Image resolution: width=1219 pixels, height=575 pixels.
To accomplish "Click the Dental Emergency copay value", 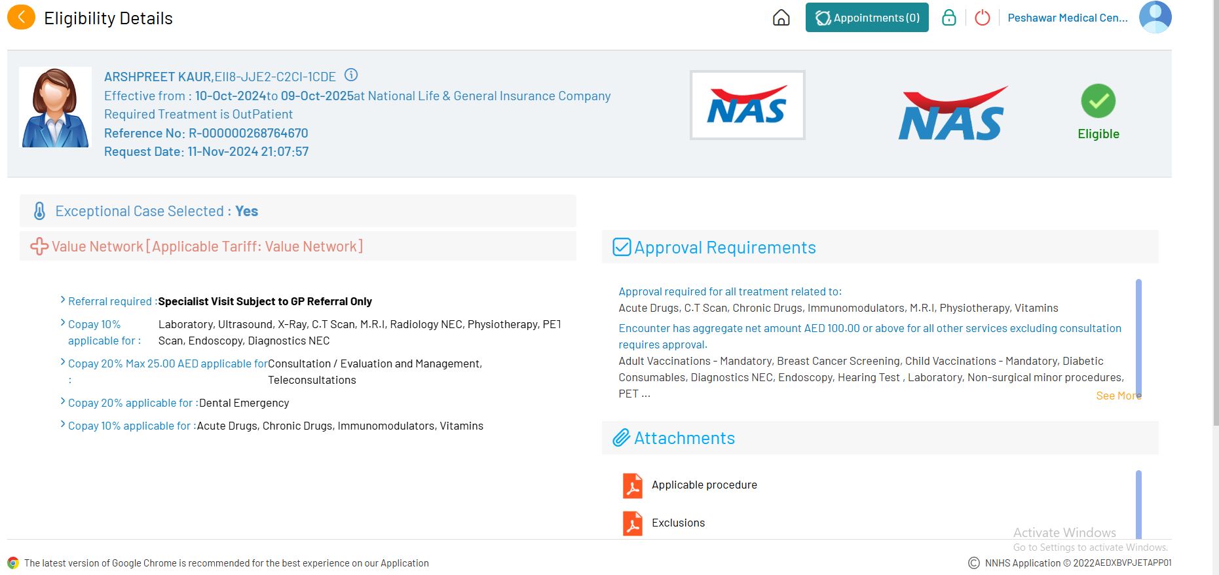I will pos(244,403).
